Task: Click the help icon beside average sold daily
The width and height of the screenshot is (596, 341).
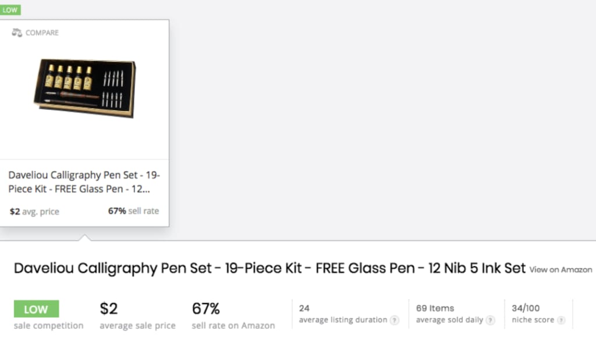Action: coord(490,320)
